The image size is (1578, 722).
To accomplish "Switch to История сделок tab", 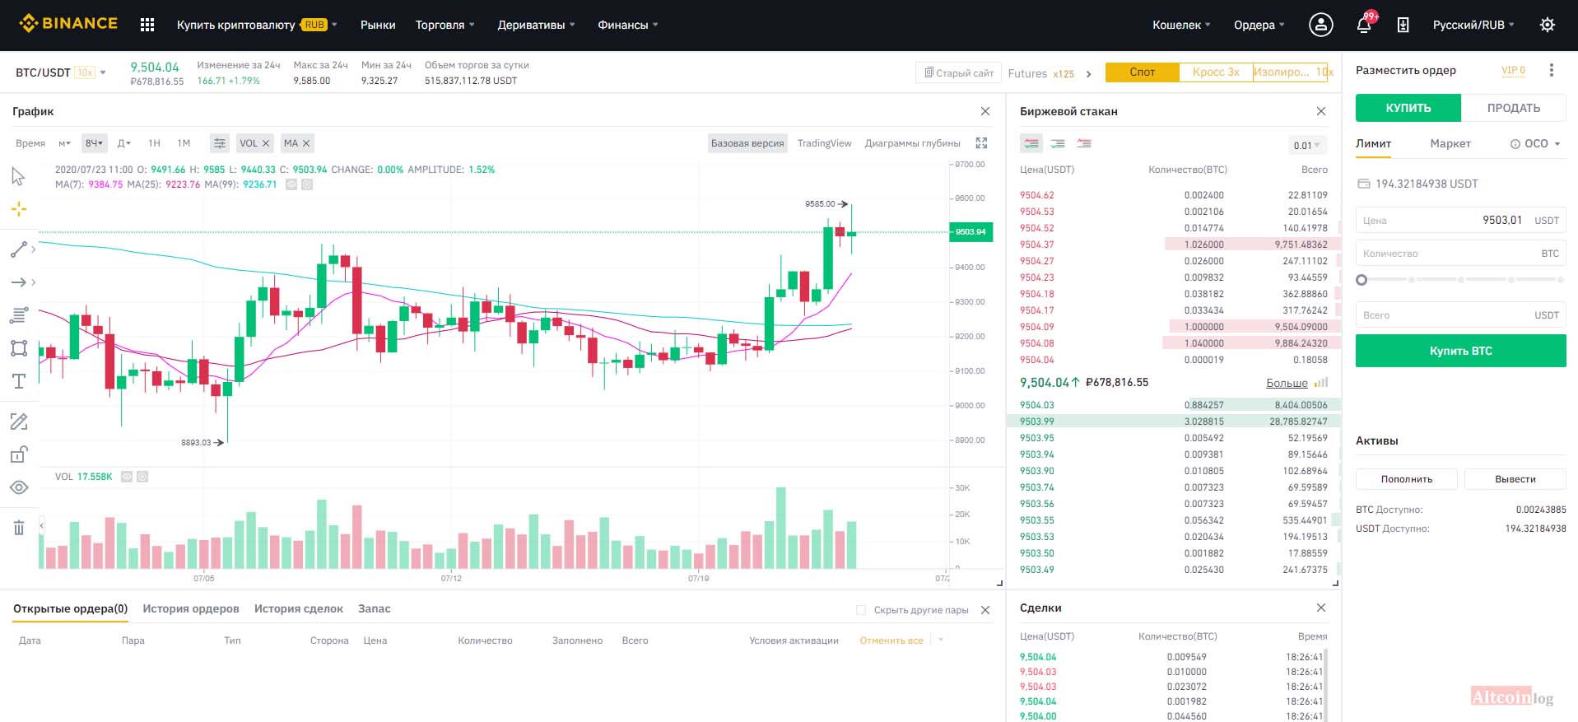I will pyautogui.click(x=299, y=608).
